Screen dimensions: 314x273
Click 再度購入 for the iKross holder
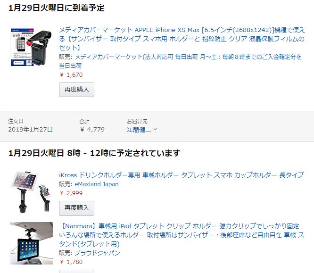point(76,208)
